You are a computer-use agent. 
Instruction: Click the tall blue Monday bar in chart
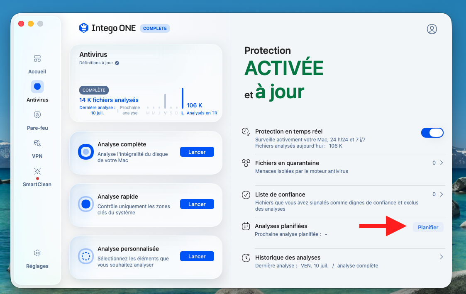[x=183, y=98]
